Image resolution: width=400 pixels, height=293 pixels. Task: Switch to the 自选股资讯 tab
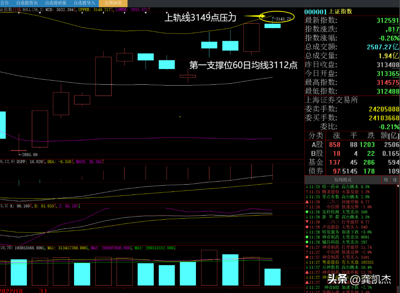tap(27, 3)
